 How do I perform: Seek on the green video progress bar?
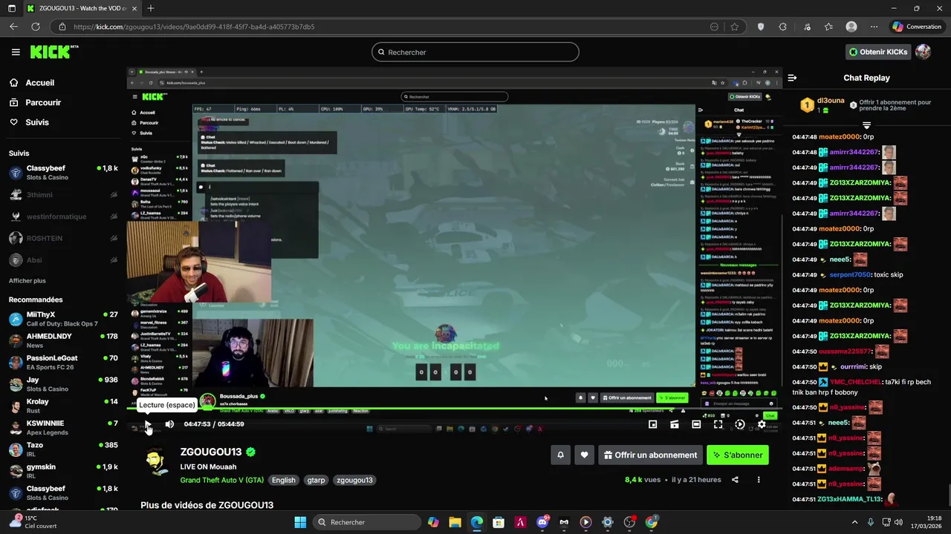[455, 408]
